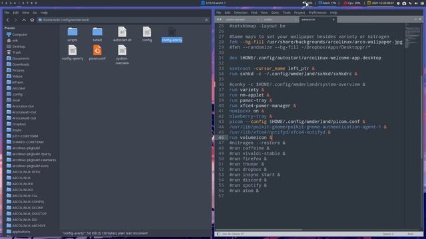Image resolution: width=426 pixels, height=239 pixels.
Task: Open file manager Edit menu
Action: coord(16,13)
